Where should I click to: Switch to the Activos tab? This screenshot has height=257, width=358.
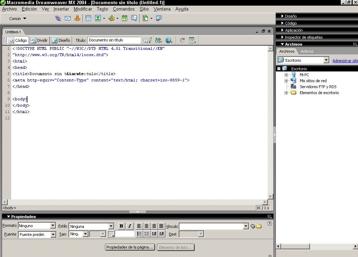(x=307, y=51)
